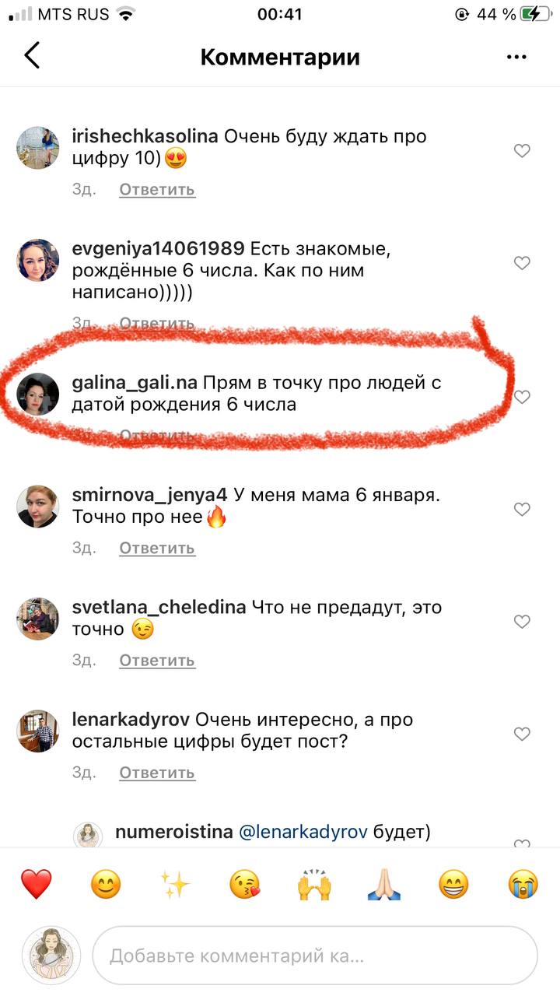The width and height of the screenshot is (560, 996).
Task: Reply to irishechkasolina's comment
Action: click(157, 189)
